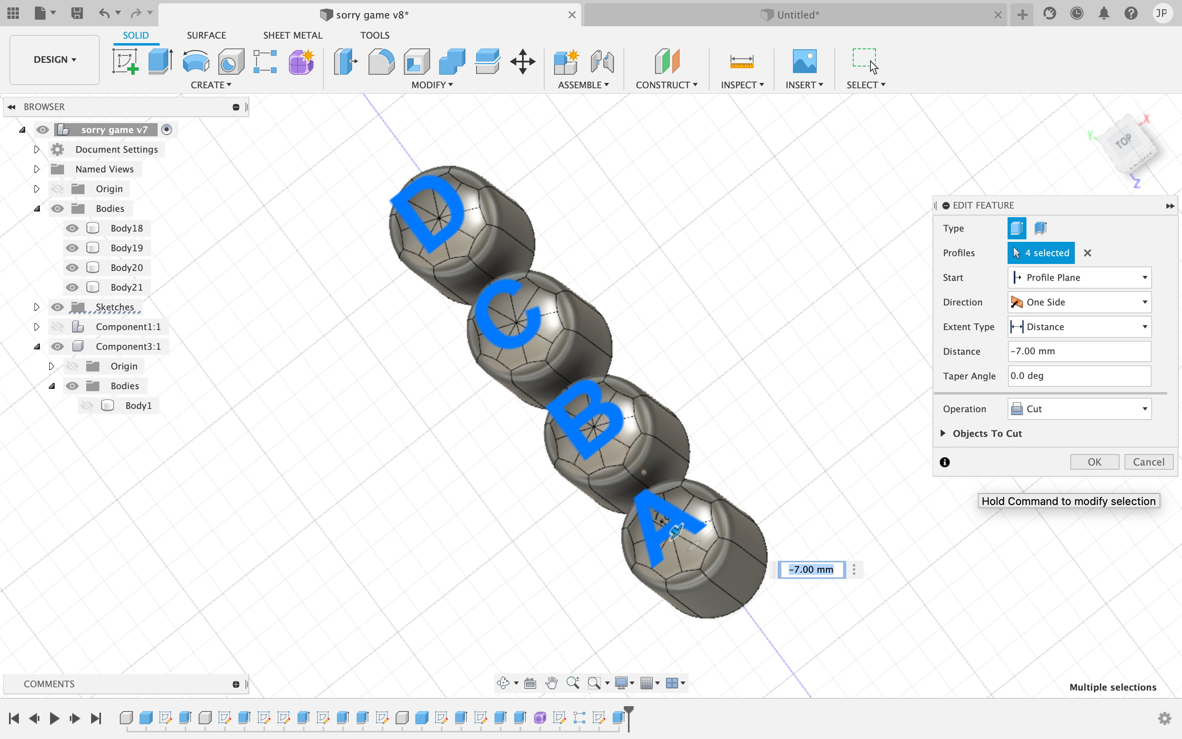Select the Create Sketch tool
The height and width of the screenshot is (739, 1182).
(126, 61)
